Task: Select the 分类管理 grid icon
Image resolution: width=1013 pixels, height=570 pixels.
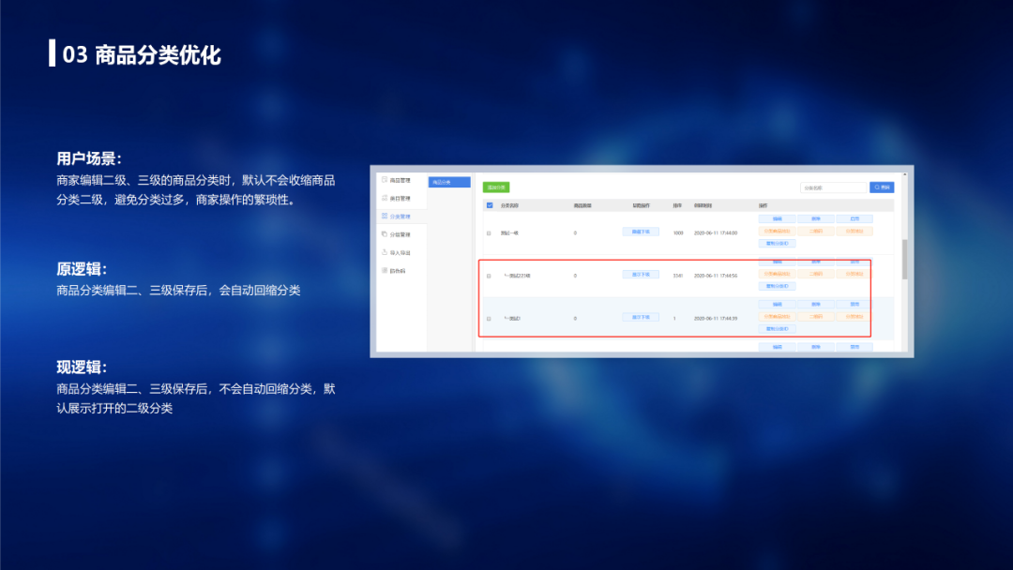Action: (x=385, y=217)
